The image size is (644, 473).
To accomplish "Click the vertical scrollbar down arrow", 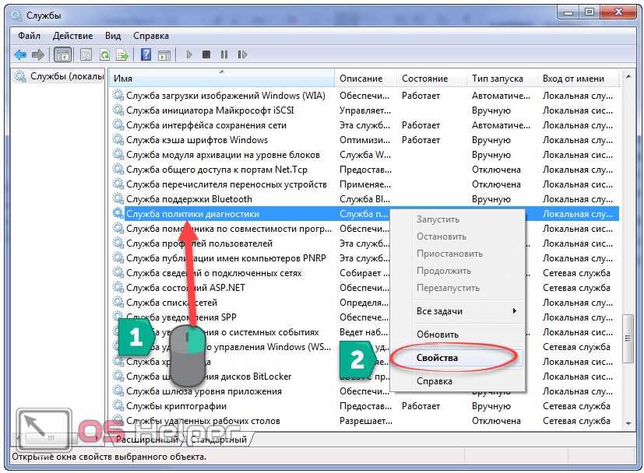I will point(628,424).
